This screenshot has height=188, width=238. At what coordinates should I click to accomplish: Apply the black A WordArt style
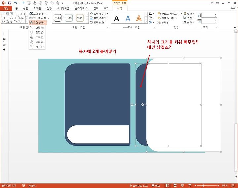click(x=117, y=19)
